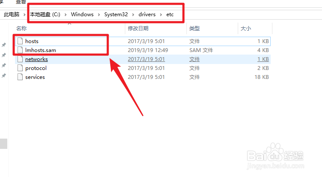Image resolution: width=322 pixels, height=177 pixels.
Task: Sort by the 类型 column header
Action: point(195,29)
